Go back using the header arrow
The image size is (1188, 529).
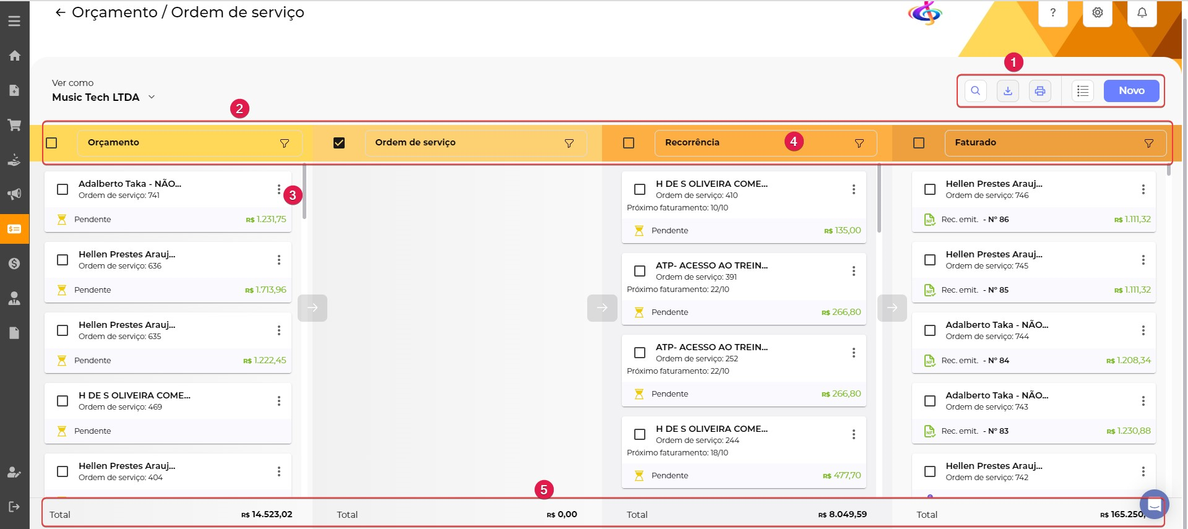60,12
